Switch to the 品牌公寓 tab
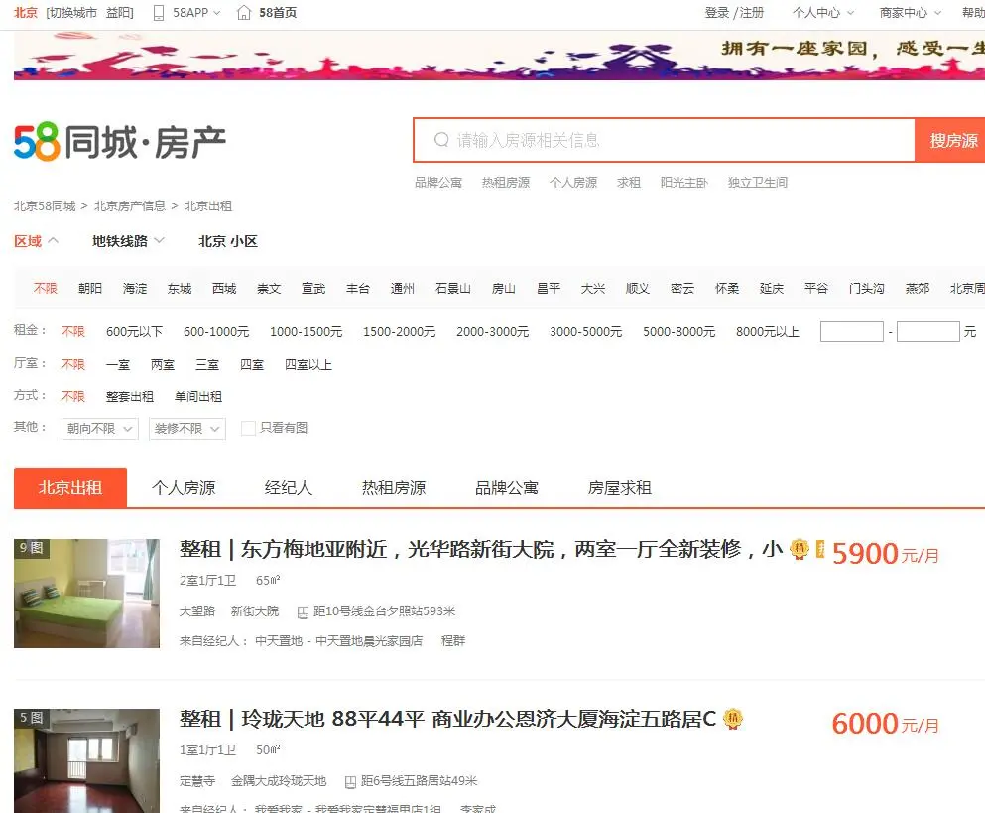The height and width of the screenshot is (813, 985). coord(507,488)
